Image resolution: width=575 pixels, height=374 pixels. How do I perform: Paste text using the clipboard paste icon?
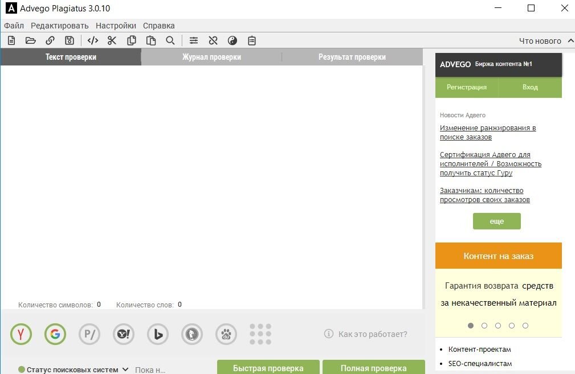tap(150, 40)
